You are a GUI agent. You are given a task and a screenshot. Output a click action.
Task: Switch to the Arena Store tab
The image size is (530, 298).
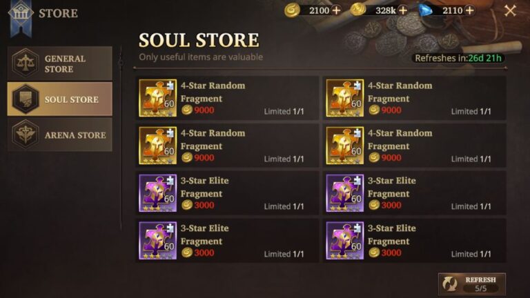point(60,135)
